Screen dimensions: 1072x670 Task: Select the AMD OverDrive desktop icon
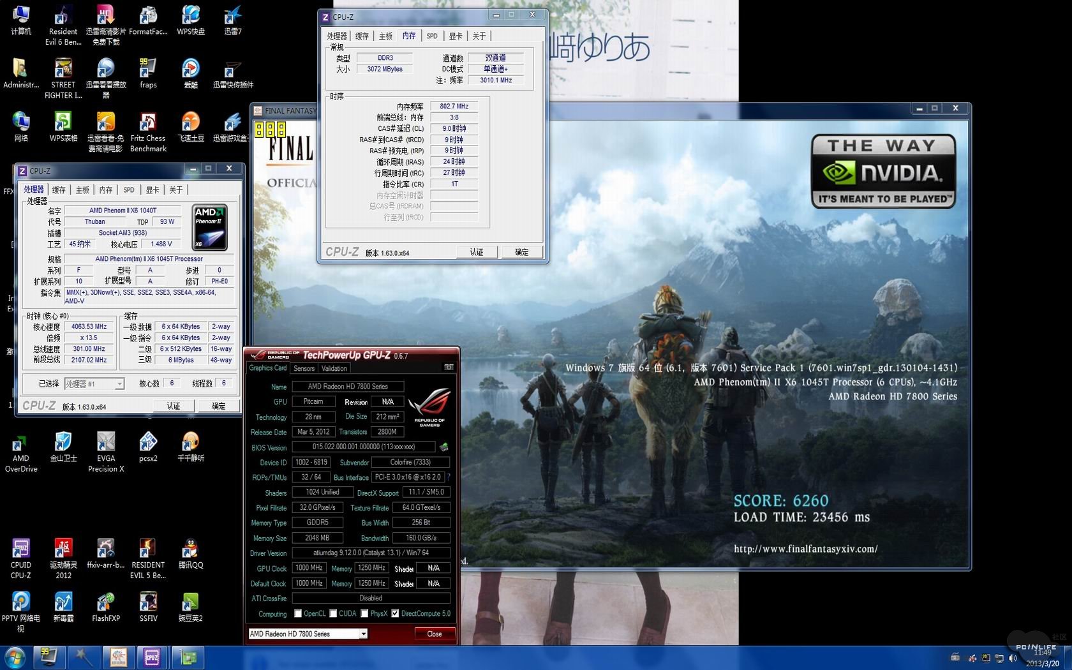click(20, 452)
